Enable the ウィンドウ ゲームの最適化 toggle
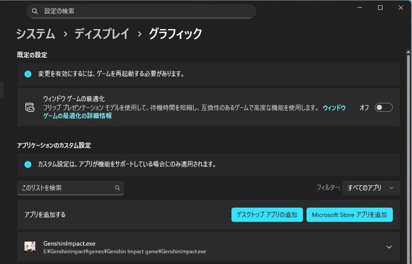 tap(383, 107)
